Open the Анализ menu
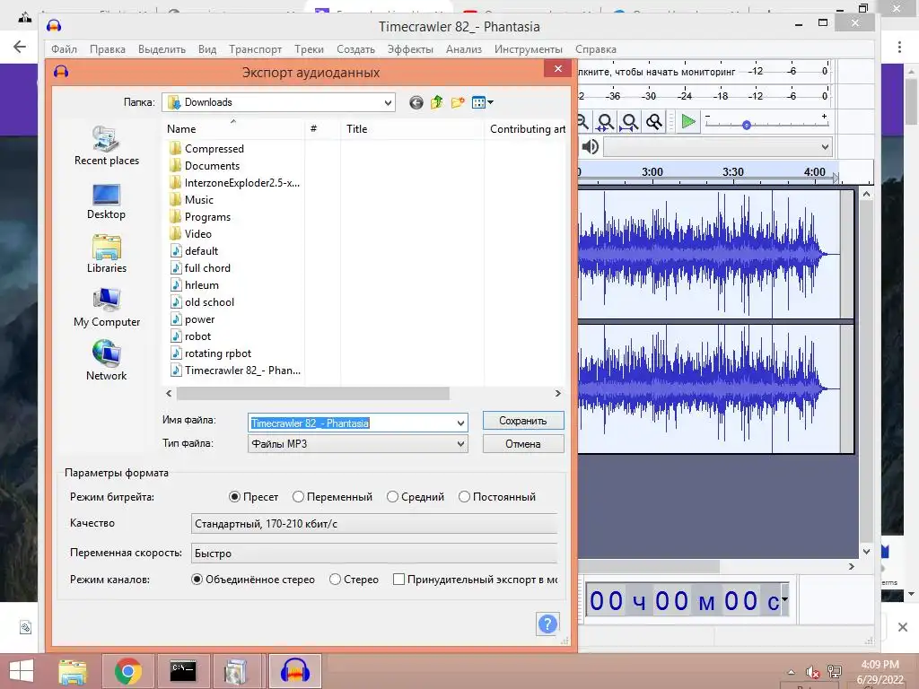 (464, 49)
